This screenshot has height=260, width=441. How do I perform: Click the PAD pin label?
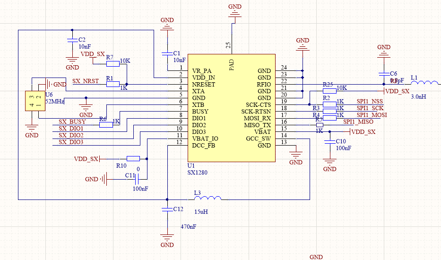(232, 65)
